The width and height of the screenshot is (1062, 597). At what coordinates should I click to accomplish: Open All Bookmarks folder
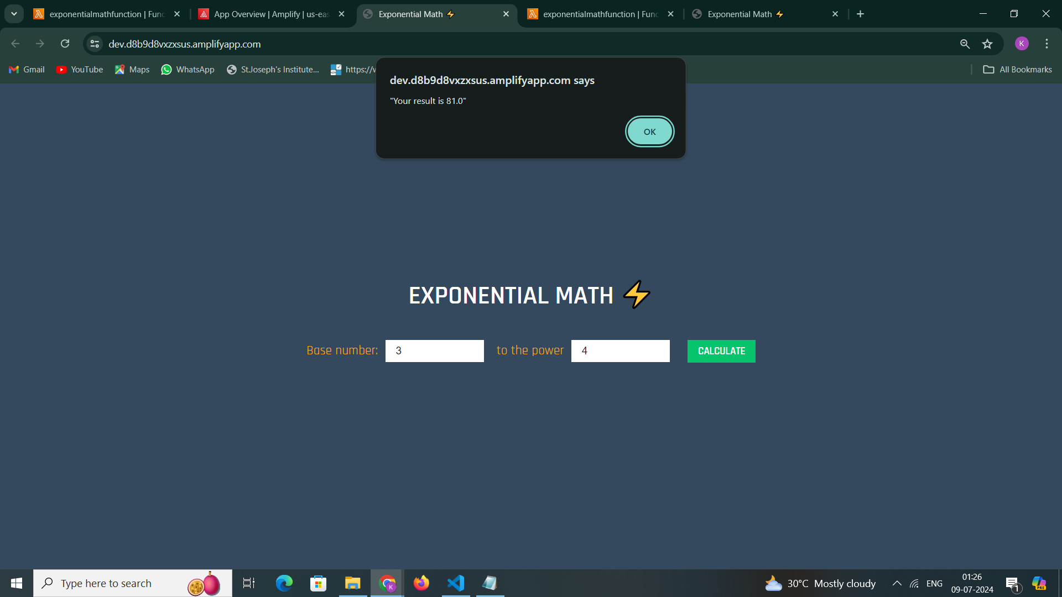point(1017,69)
